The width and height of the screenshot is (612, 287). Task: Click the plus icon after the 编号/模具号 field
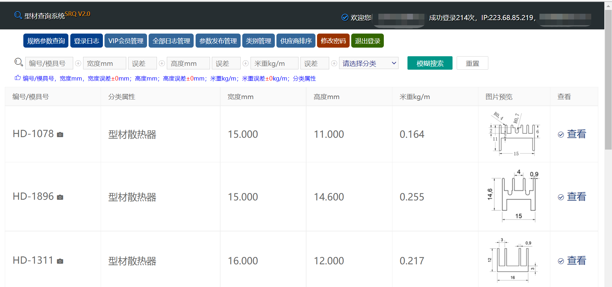[78, 63]
